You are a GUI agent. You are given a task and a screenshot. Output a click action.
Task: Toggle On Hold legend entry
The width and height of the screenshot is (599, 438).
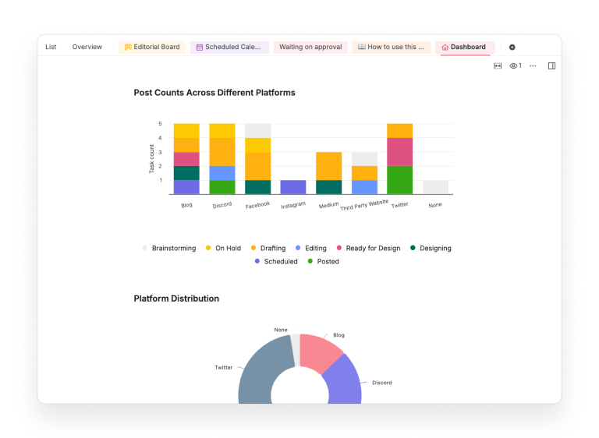point(223,248)
